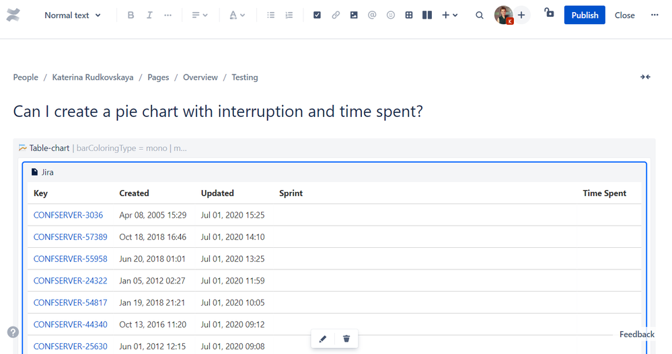Viewport: 672px width, 354px height.
Task: Open issue CONFSERVER-24322
Action: 70,280
